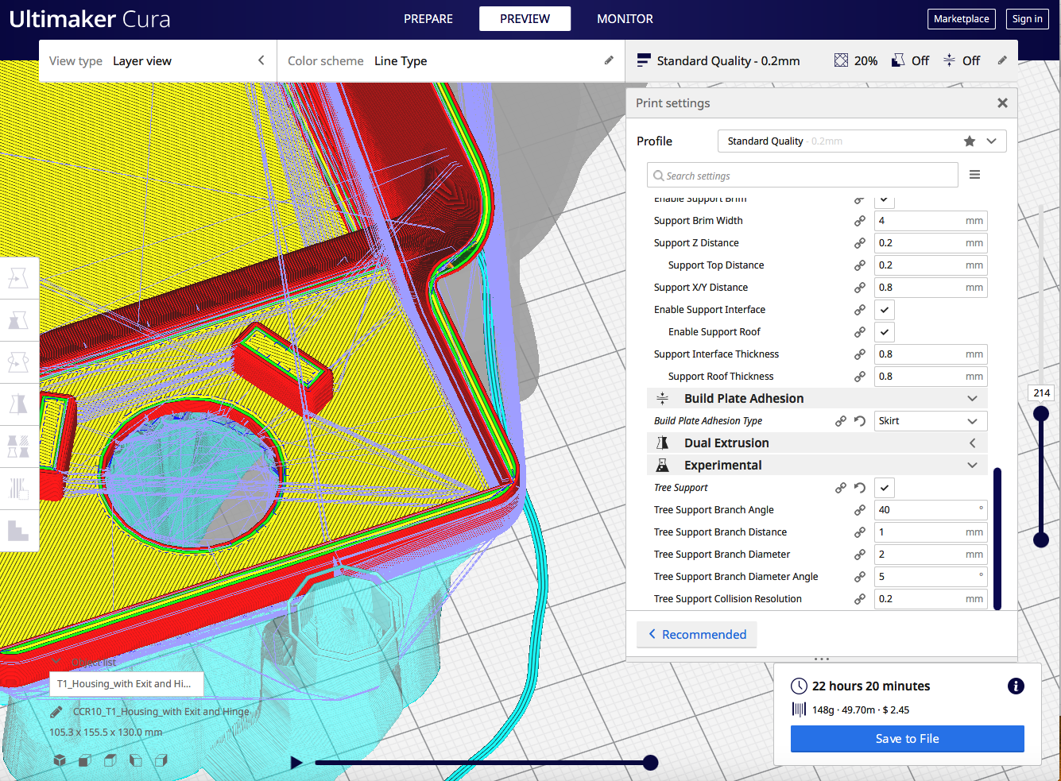Click the three-dot panel resize handle
Viewport: 1061px width, 781px height.
(822, 659)
